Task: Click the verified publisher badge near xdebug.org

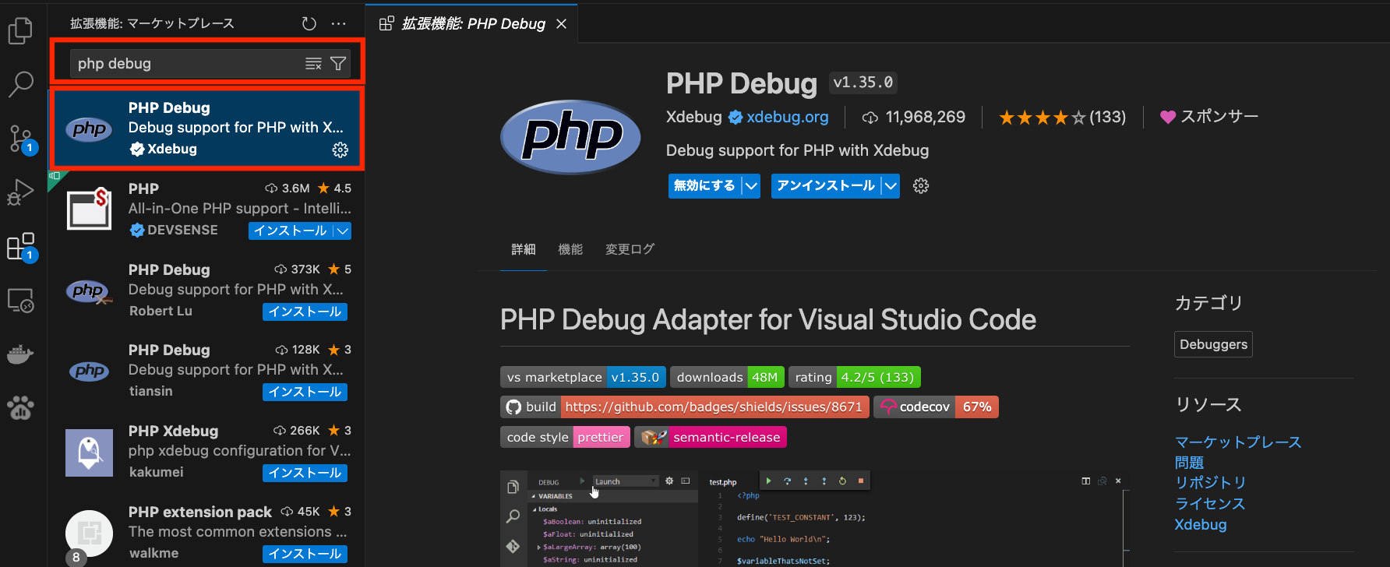Action: [736, 118]
